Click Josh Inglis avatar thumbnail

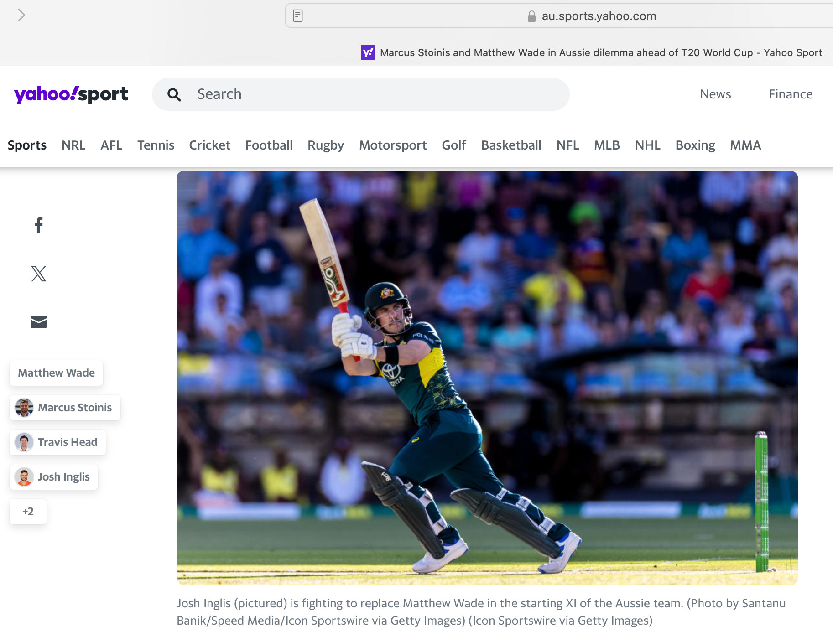(24, 477)
